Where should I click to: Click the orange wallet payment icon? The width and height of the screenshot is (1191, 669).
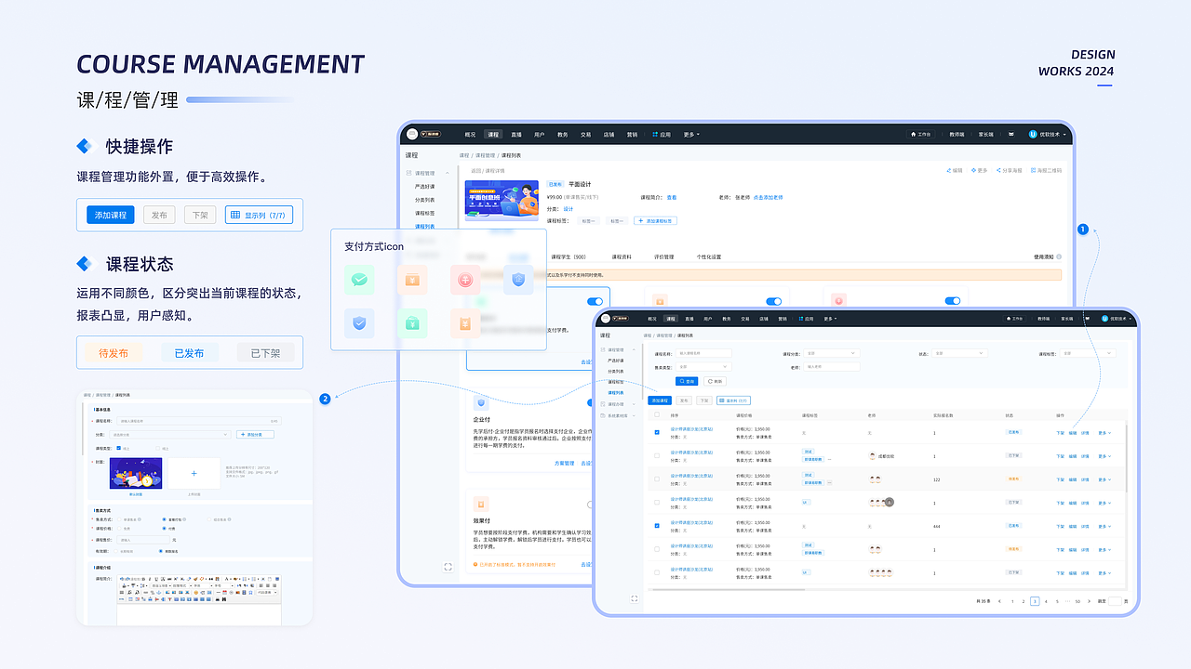pos(412,280)
